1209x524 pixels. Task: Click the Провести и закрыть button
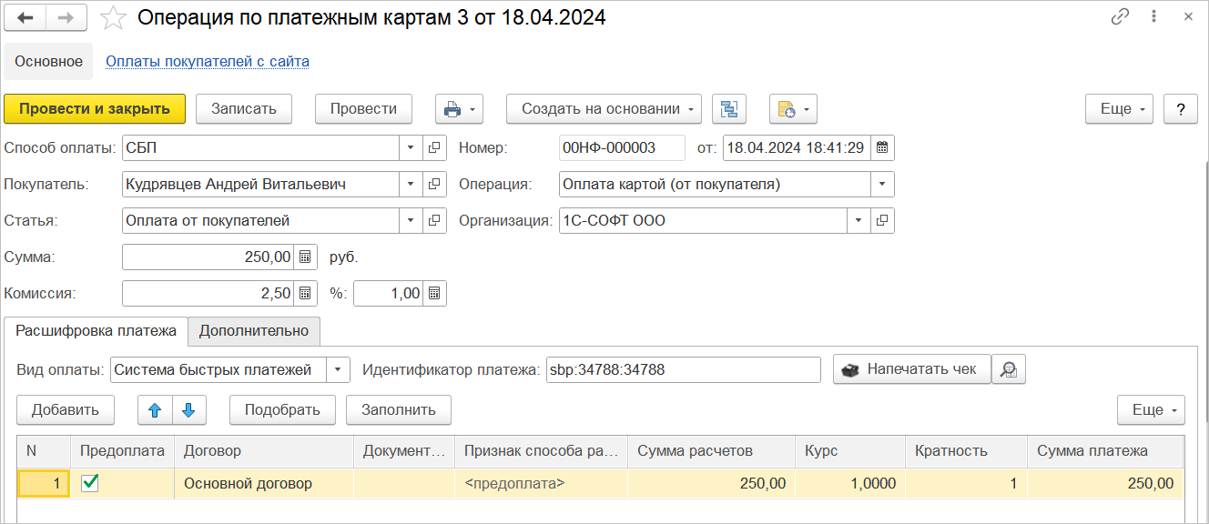tap(95, 109)
